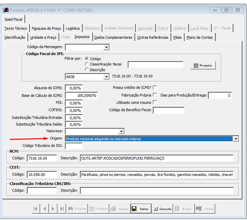Click the Aliquota de ICMS field
The height and width of the screenshot is (220, 247).
point(74,88)
